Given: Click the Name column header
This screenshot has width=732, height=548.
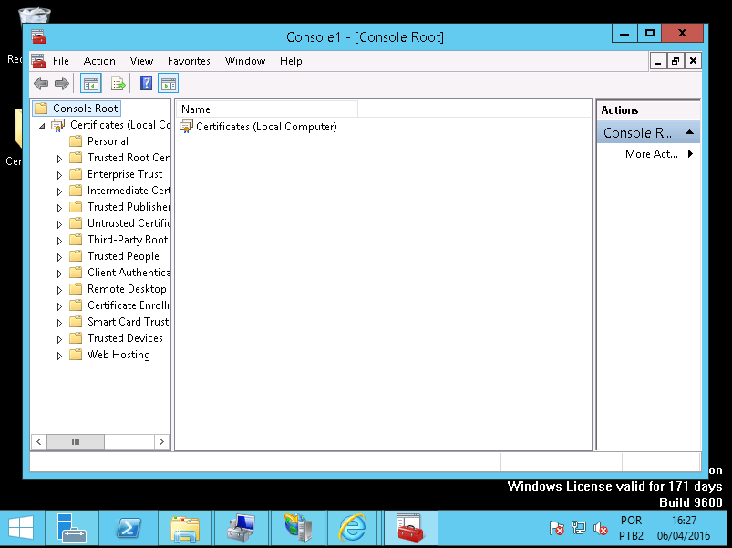Looking at the screenshot, I should pyautogui.click(x=267, y=109).
